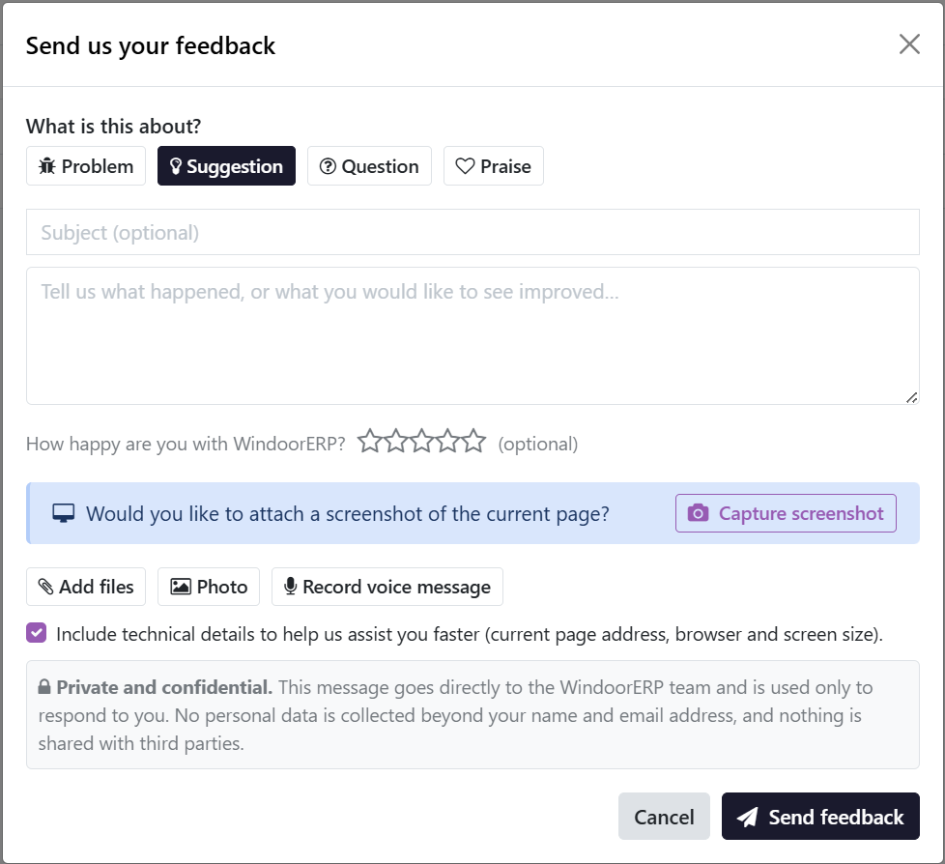The image size is (945, 864).
Task: Rate five stars for WindoorERP
Action: (473, 442)
